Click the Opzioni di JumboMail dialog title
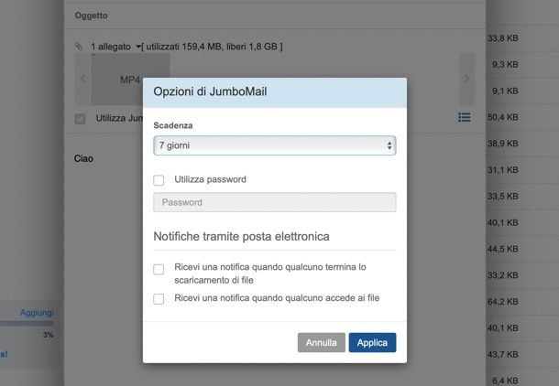 [210, 91]
